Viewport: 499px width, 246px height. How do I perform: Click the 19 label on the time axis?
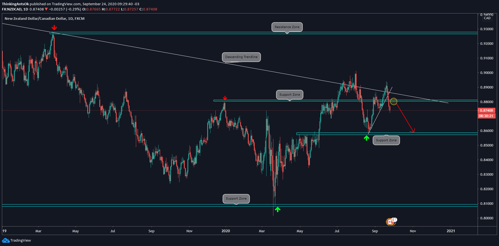pyautogui.click(x=4, y=231)
